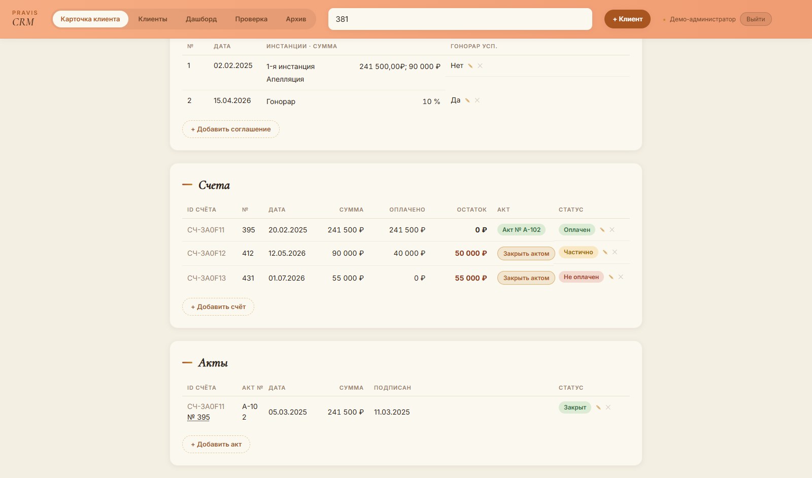812x478 pixels.
Task: Edit the unpaid invoice № 431
Action: (x=611, y=277)
